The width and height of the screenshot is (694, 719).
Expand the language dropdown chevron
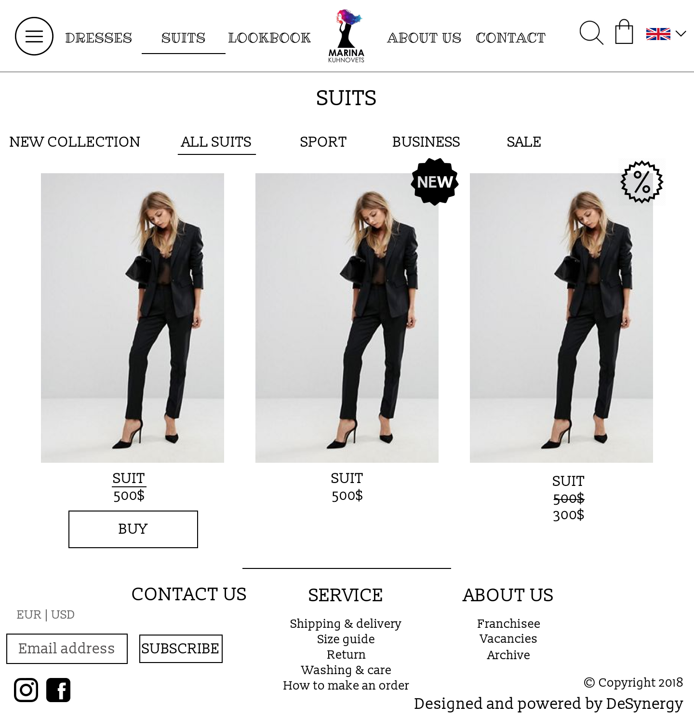(681, 34)
